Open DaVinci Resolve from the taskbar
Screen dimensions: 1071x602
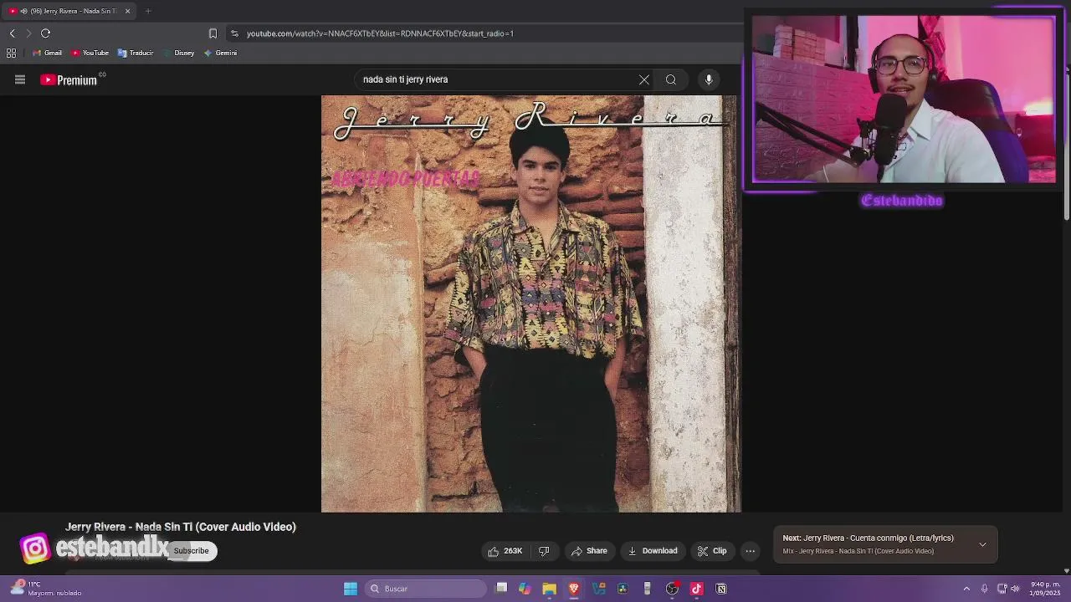623,589
